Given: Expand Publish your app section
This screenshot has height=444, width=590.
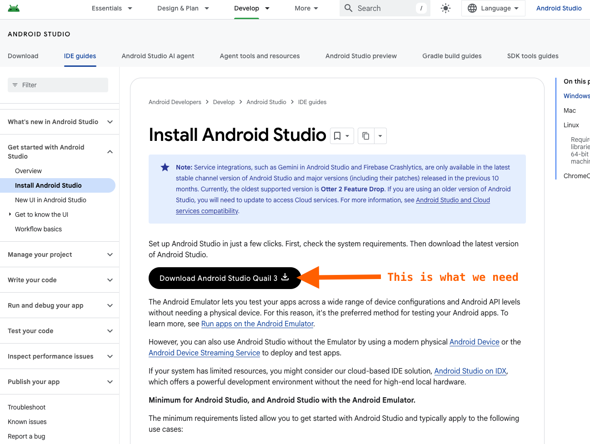Looking at the screenshot, I should pos(60,382).
